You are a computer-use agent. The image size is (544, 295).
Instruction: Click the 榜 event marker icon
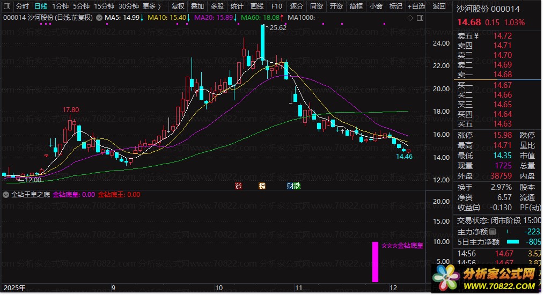pos(262,186)
